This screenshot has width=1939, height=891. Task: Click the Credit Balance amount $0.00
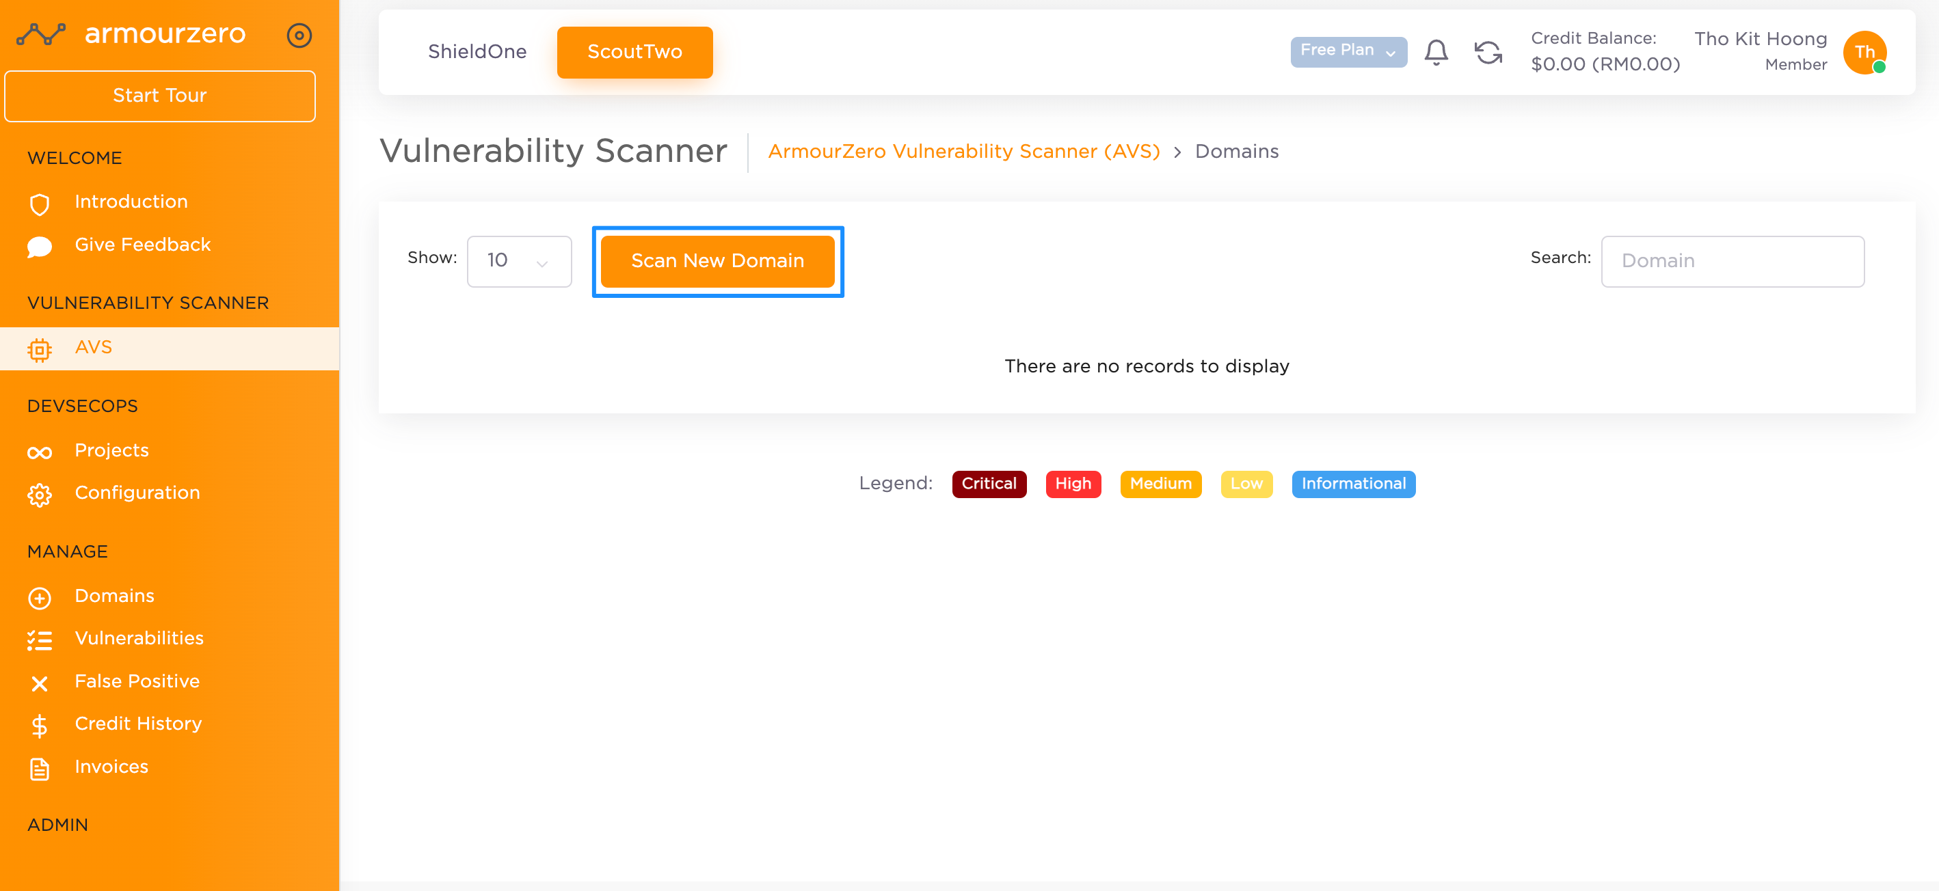pos(1605,64)
